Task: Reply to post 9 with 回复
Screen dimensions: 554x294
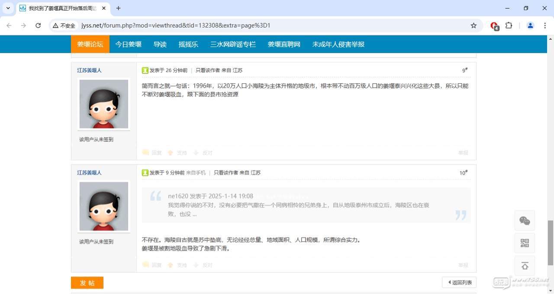Action: click(152, 153)
